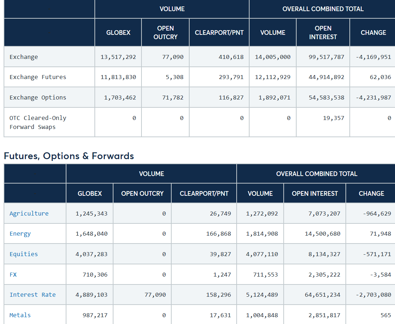Click Exchange Clearport value 410,618
This screenshot has height=324, width=395.
coord(231,57)
